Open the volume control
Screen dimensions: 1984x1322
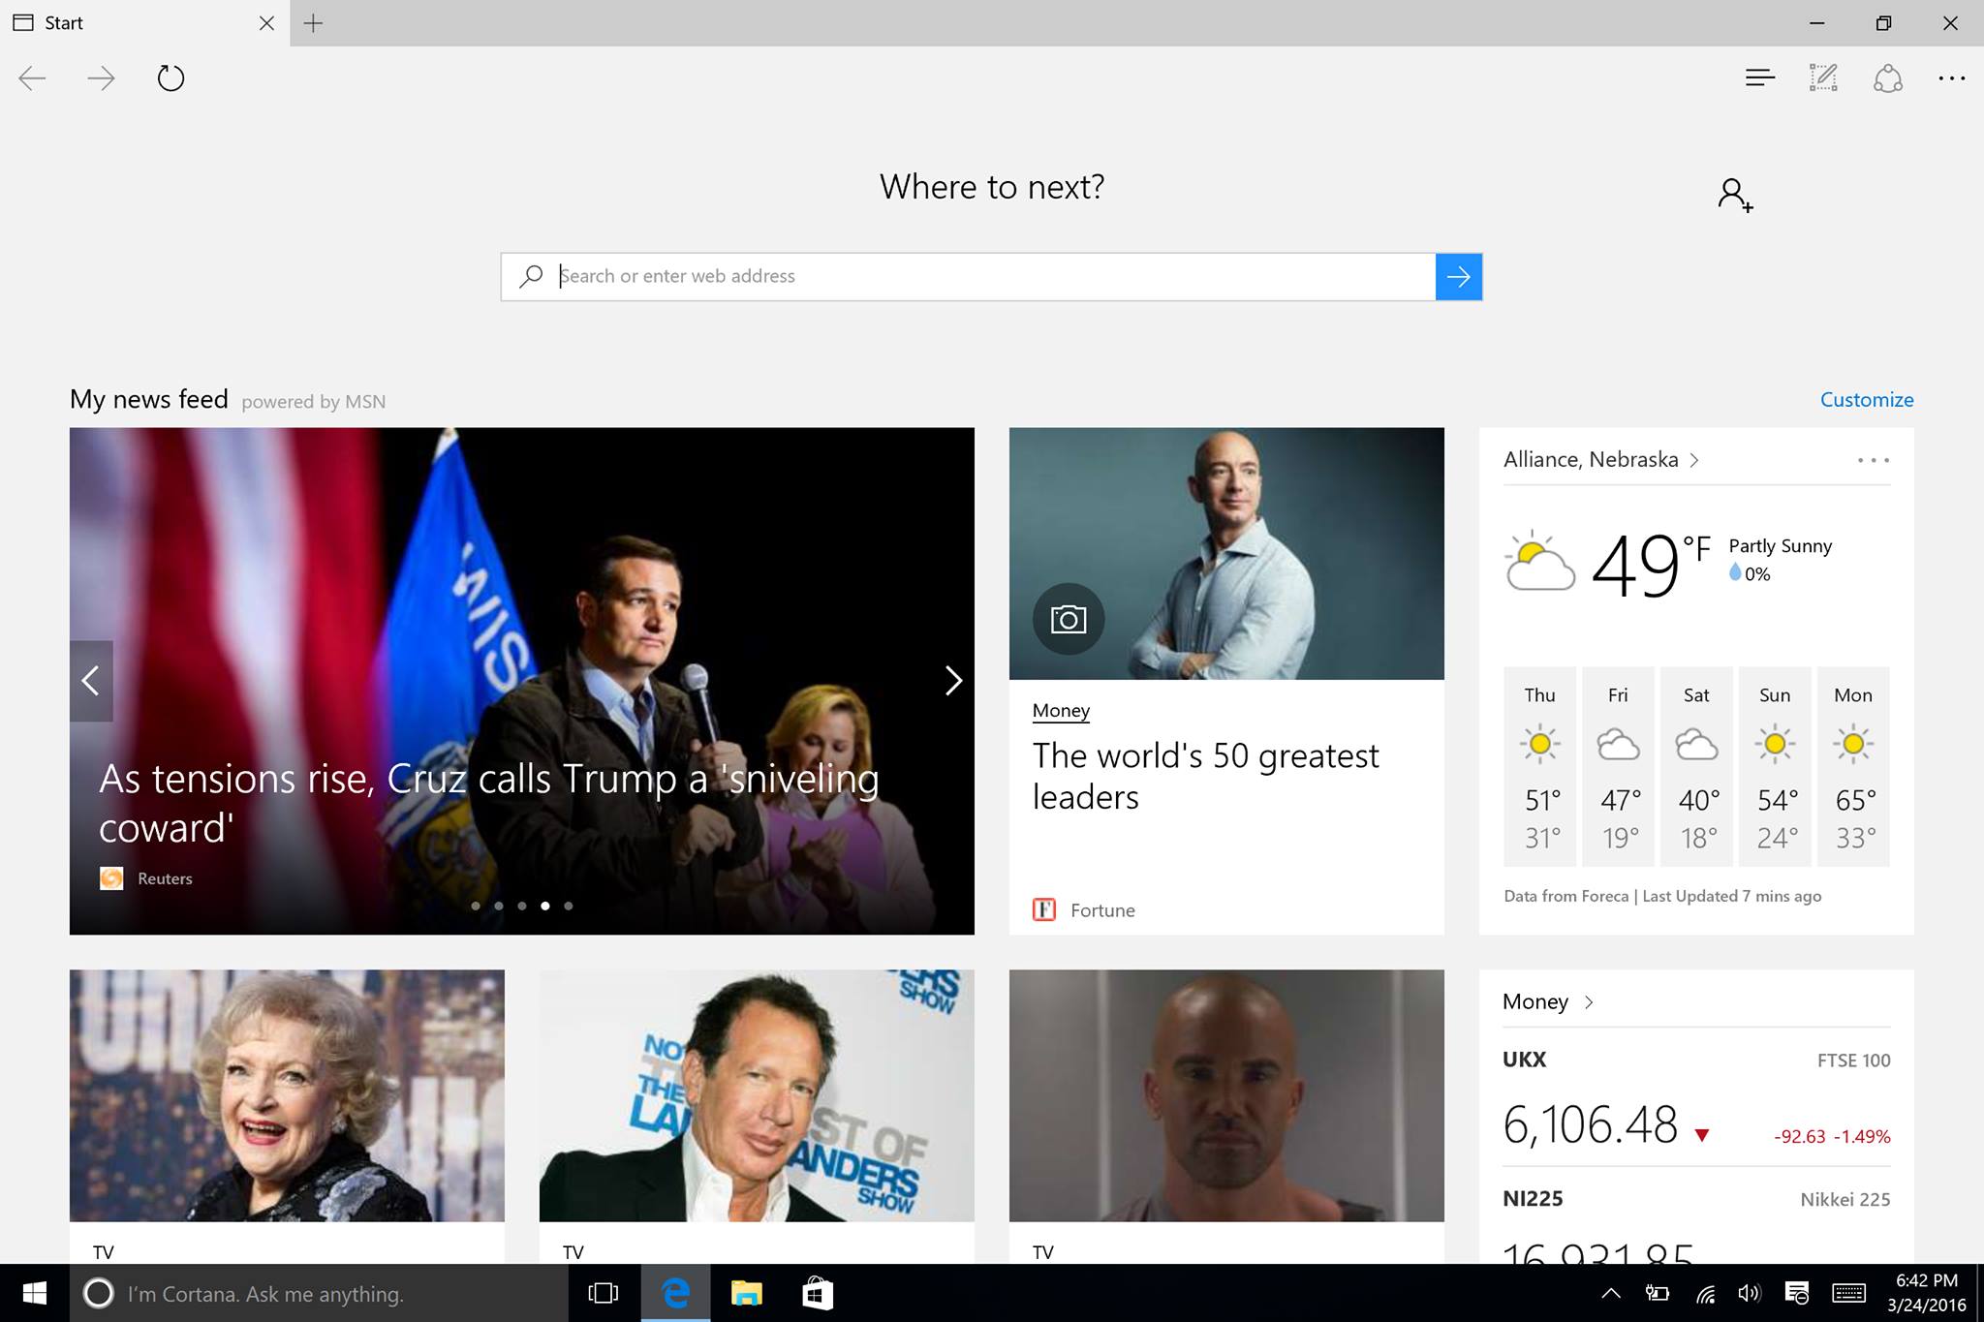(x=1750, y=1293)
